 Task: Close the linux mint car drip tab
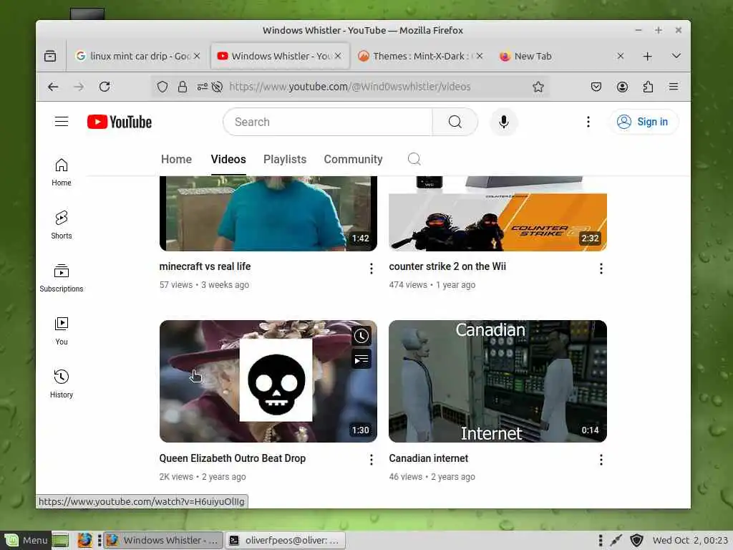tap(197, 56)
